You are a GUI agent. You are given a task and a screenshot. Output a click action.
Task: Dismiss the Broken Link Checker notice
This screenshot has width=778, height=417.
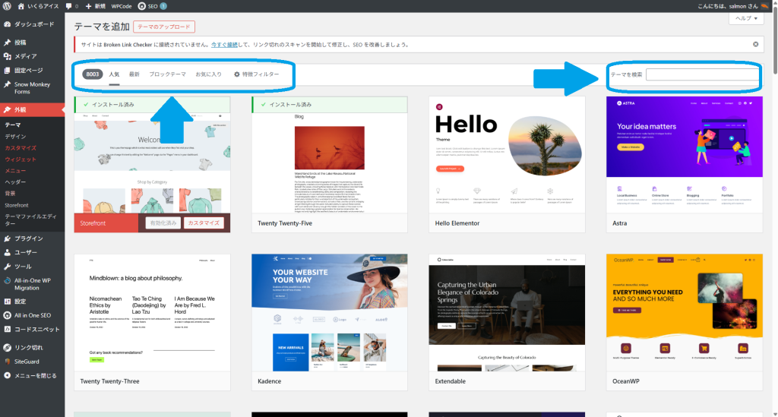(754, 44)
